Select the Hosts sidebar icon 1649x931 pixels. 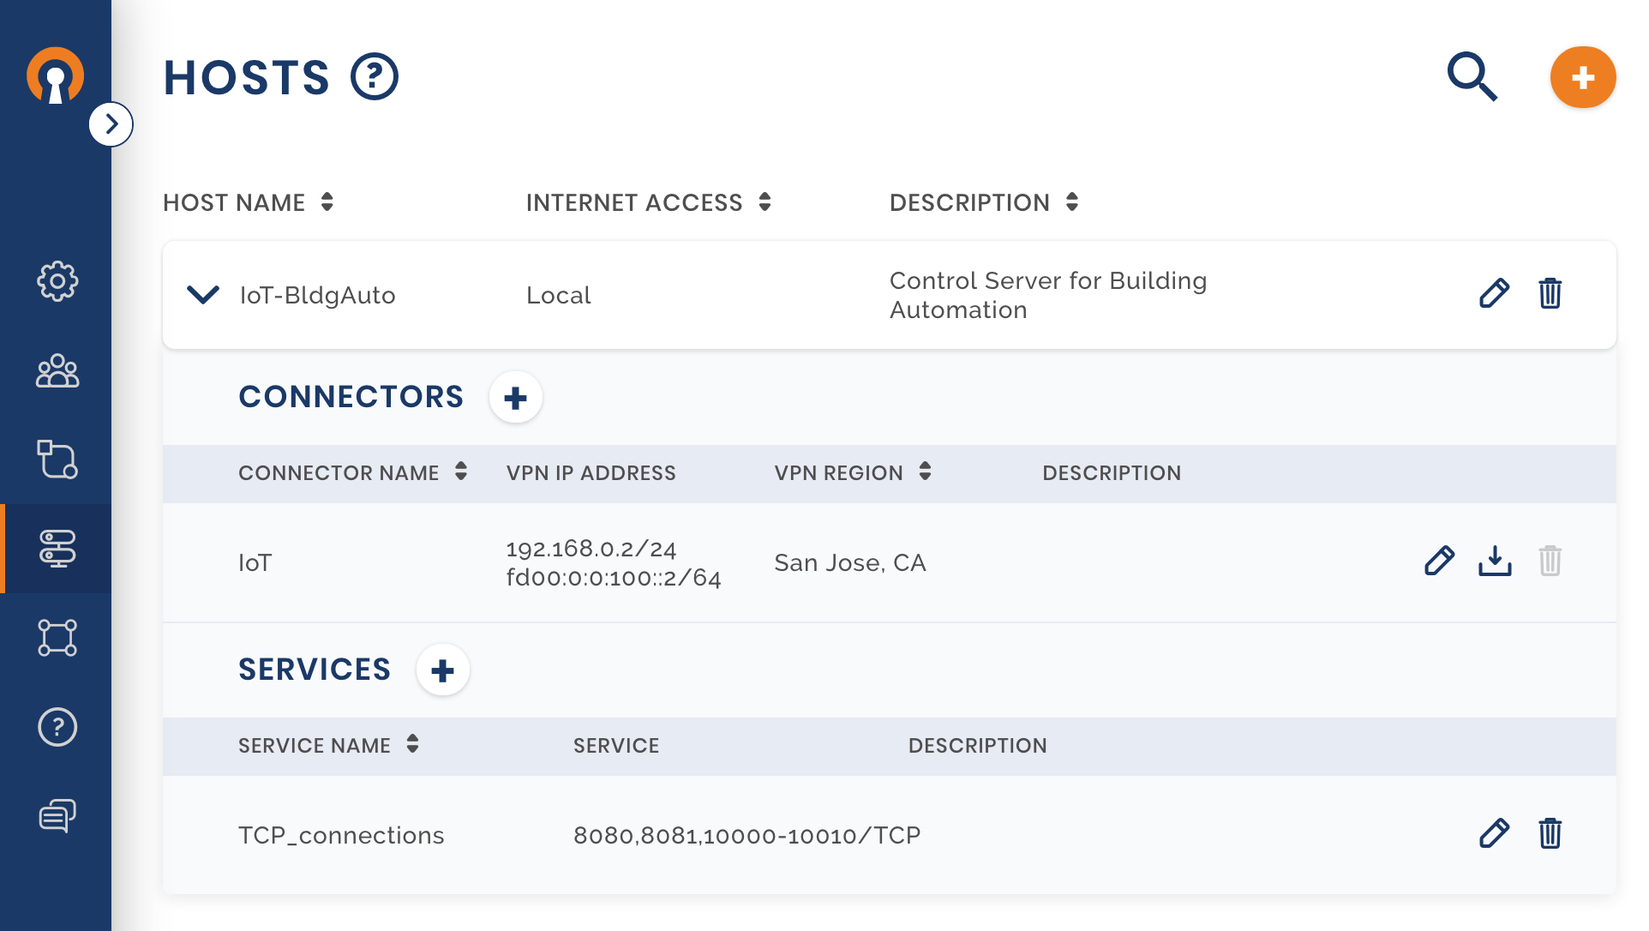[57, 548]
